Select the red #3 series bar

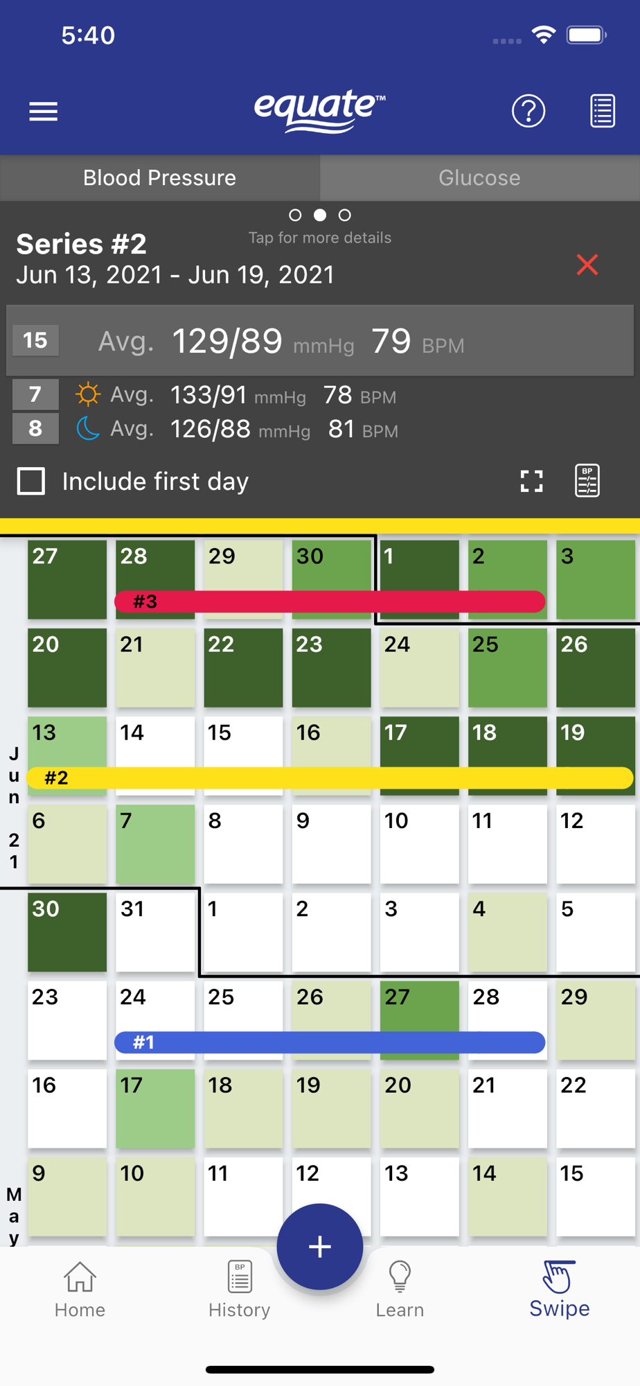(330, 601)
